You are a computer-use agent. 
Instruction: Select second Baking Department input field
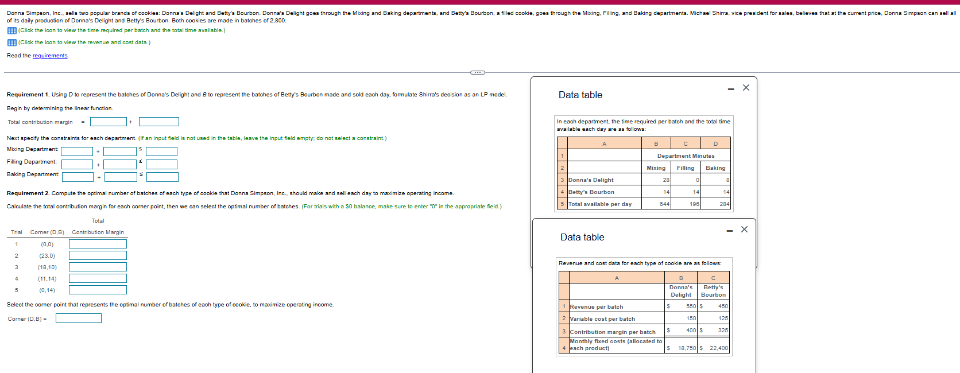pyautogui.click(x=121, y=177)
